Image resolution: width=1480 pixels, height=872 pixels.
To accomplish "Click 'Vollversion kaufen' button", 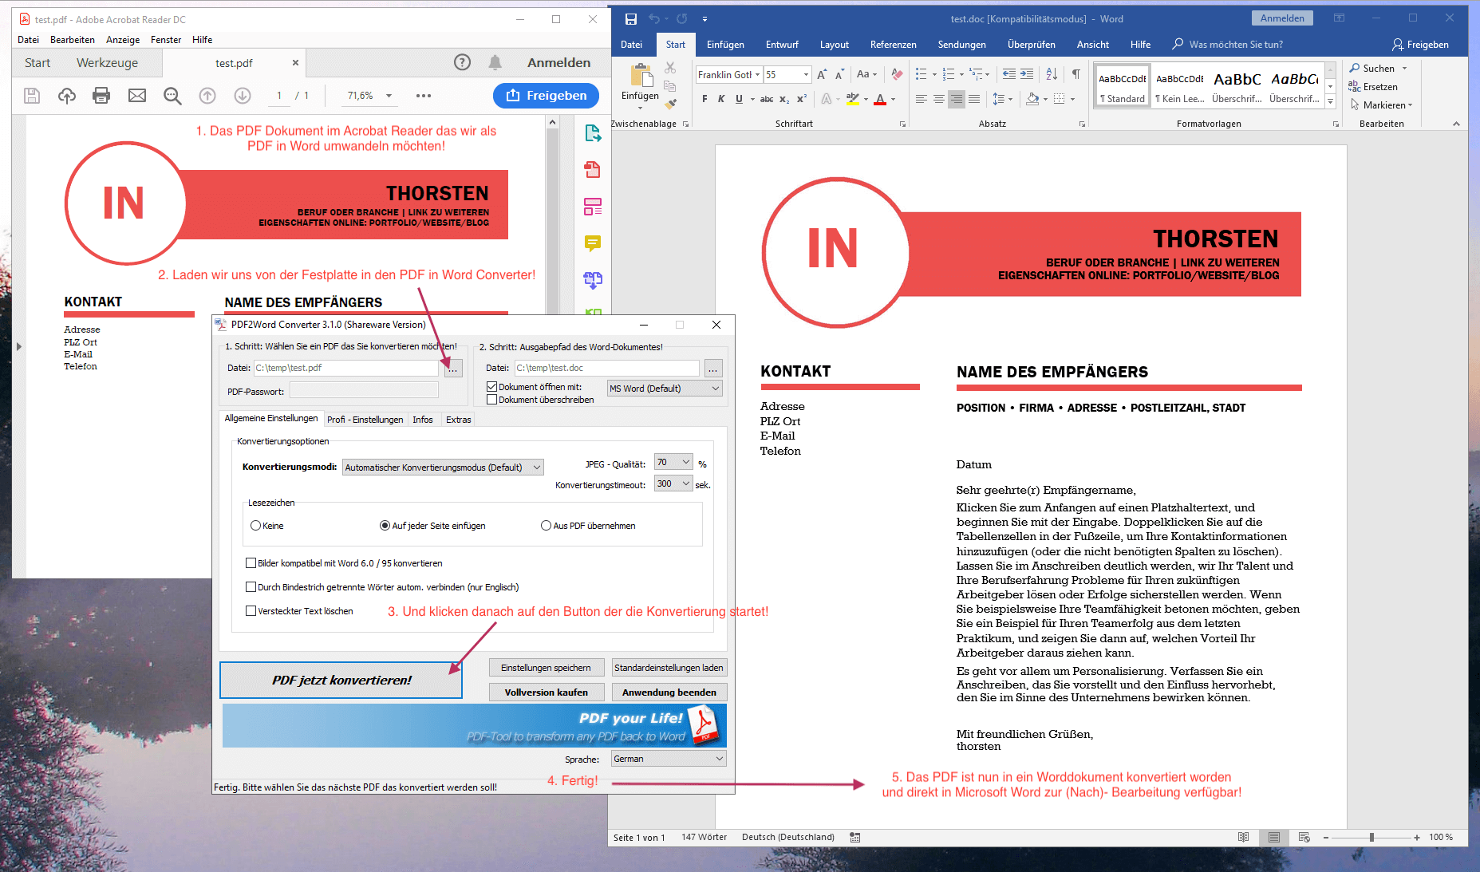I will click(546, 692).
